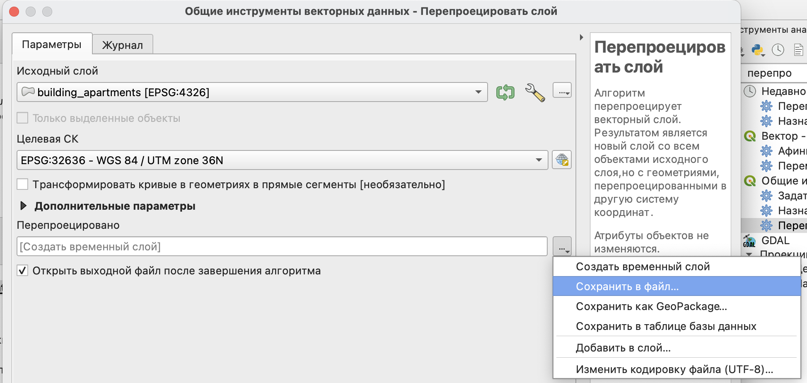This screenshot has height=383, width=807.
Task: Open the Python console icon in toolbox
Action: pos(757,50)
